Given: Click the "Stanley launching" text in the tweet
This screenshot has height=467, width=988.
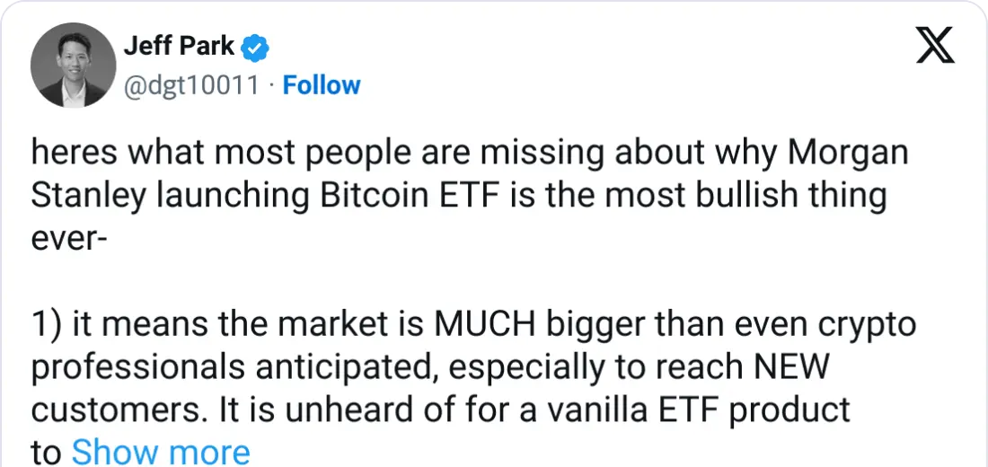Looking at the screenshot, I should tap(147, 197).
